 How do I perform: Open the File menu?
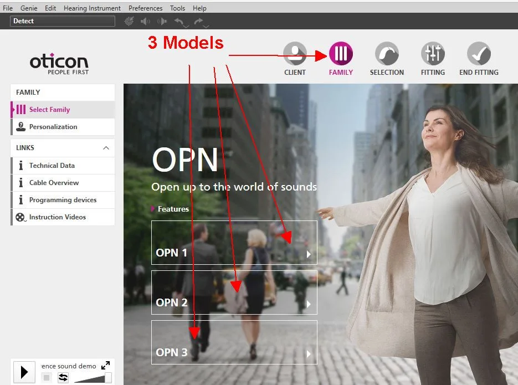[8, 8]
